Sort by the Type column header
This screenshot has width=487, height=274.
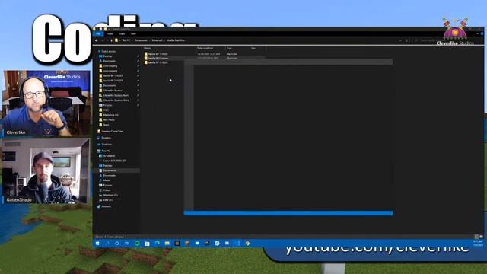click(x=229, y=48)
